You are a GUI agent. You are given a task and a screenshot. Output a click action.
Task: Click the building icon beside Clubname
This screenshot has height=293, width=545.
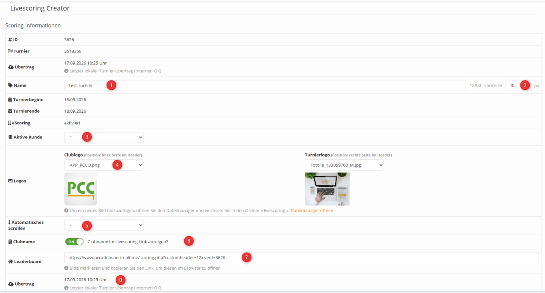10,242
